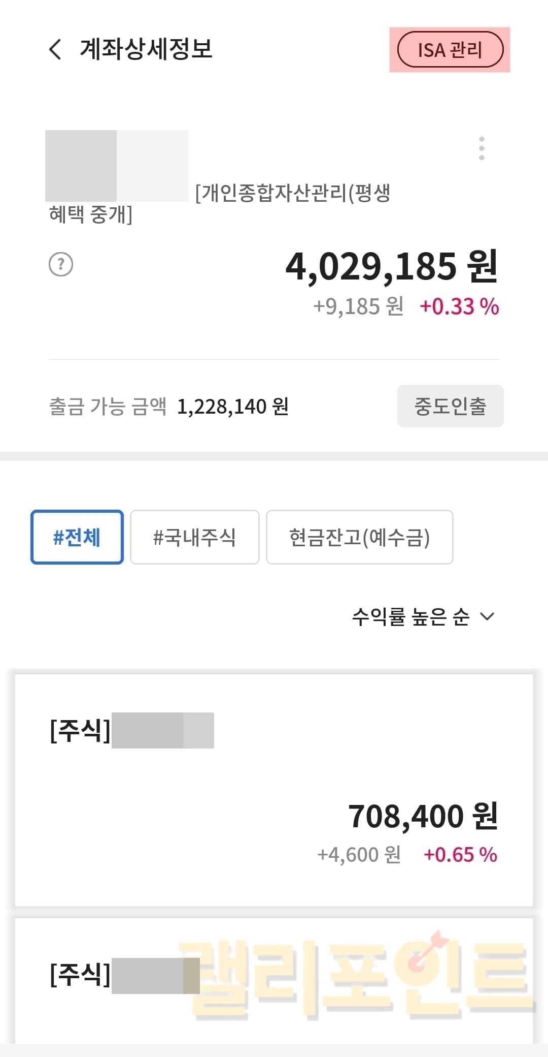The height and width of the screenshot is (1057, 548).
Task: Tap the 계좌상세정보 page title
Action: click(146, 49)
